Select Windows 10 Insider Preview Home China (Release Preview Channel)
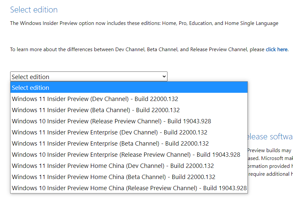 click(129, 188)
